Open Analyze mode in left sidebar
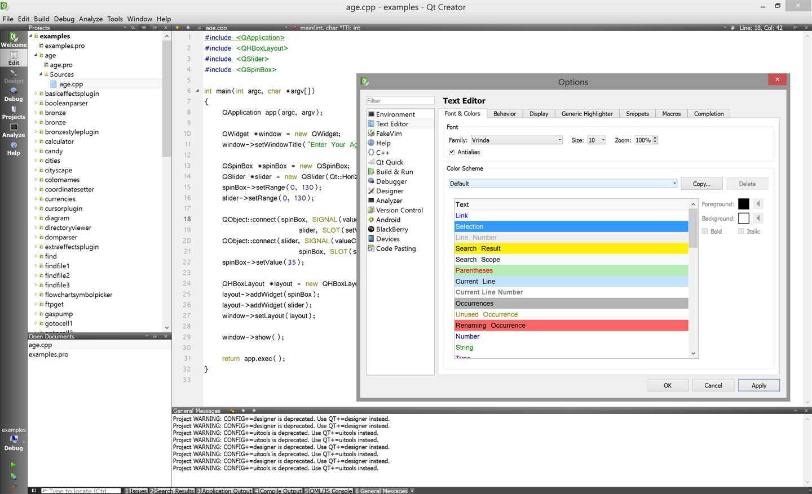Image resolution: width=812 pixels, height=494 pixels. click(x=14, y=130)
